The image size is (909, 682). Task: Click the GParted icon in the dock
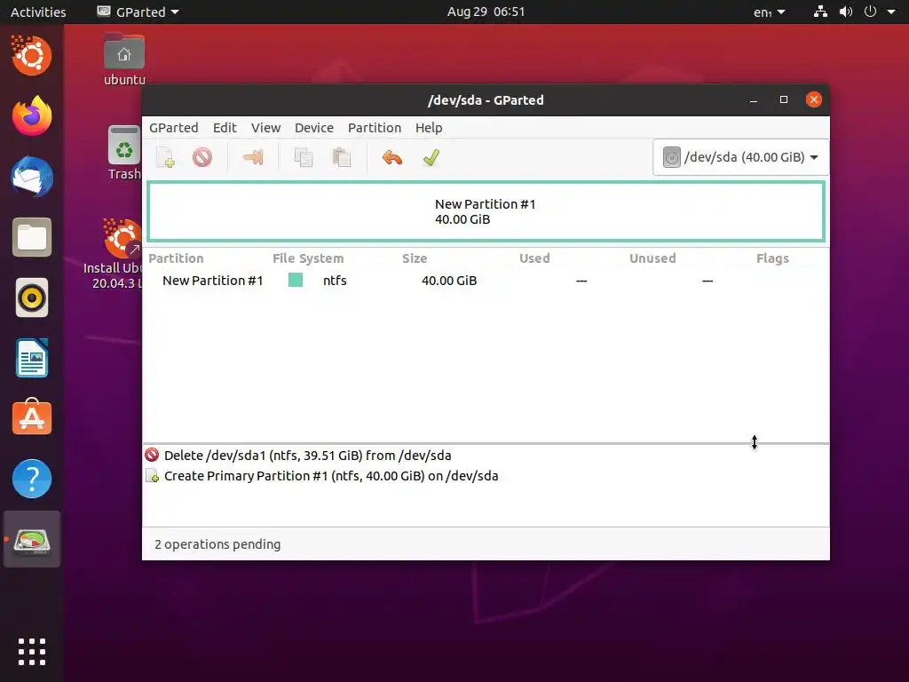tap(32, 539)
